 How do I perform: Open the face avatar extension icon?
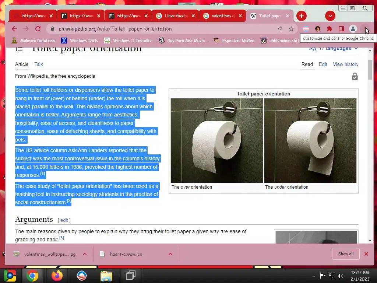[x=318, y=29]
